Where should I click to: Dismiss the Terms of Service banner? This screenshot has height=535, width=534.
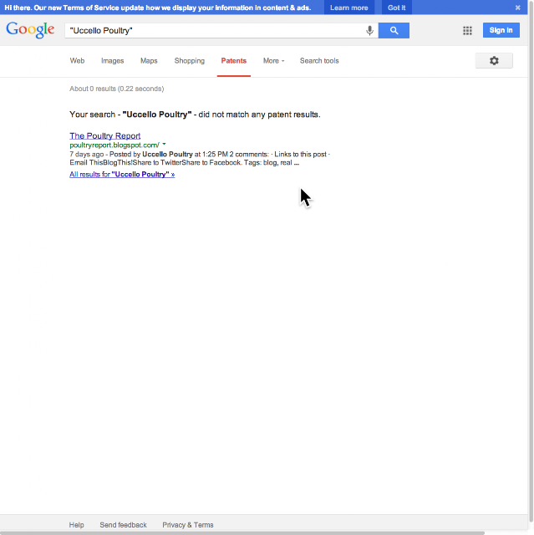tap(517, 8)
